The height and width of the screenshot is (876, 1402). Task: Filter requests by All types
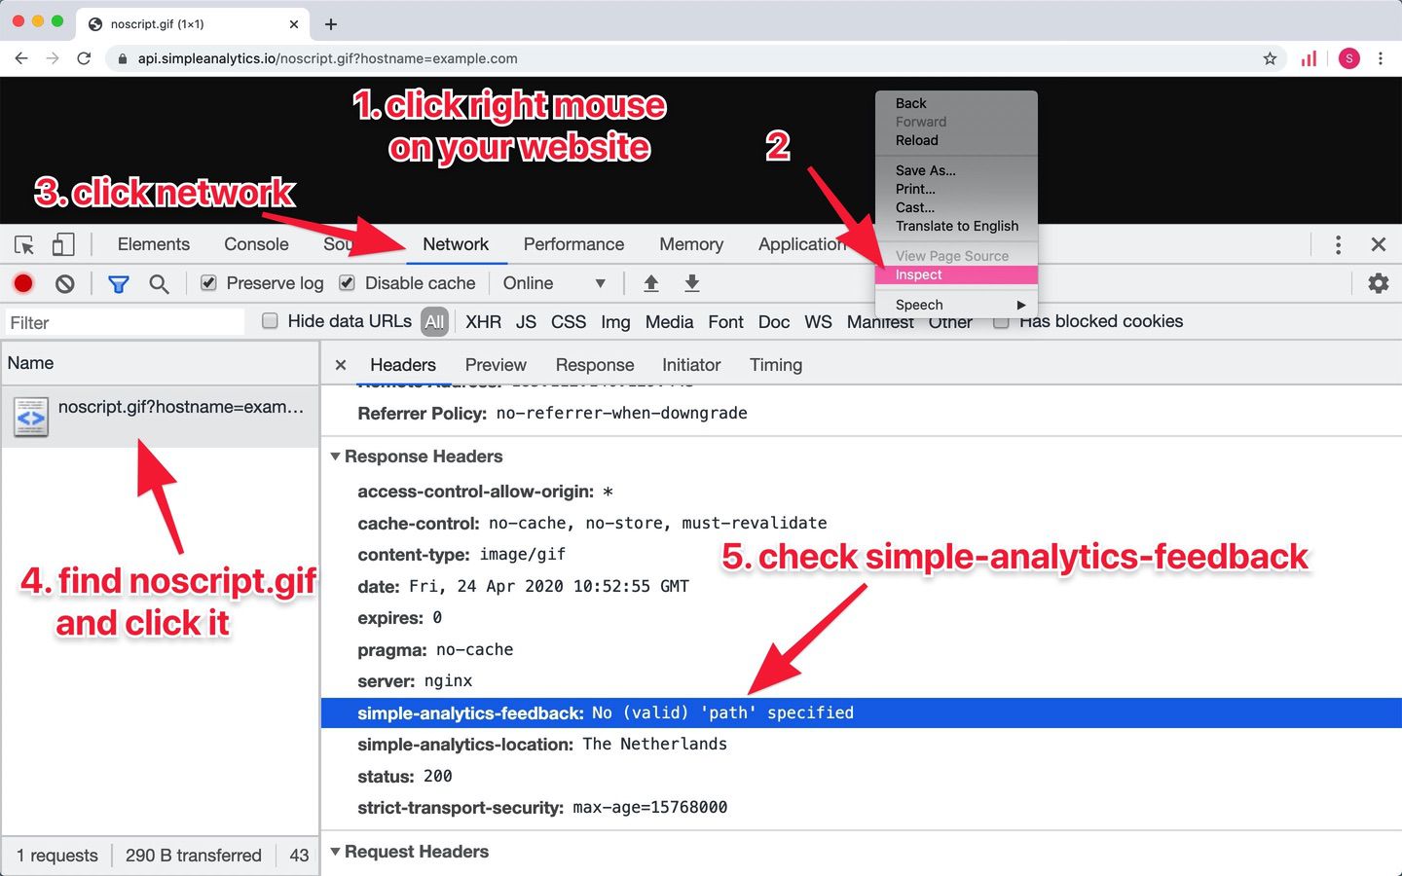click(434, 322)
